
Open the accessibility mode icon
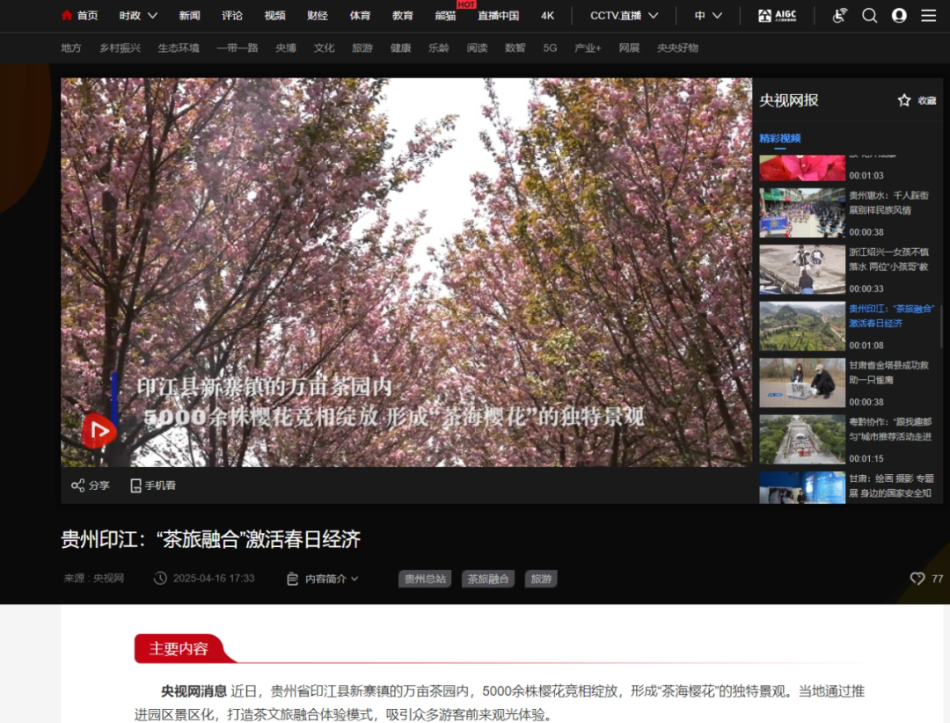840,16
